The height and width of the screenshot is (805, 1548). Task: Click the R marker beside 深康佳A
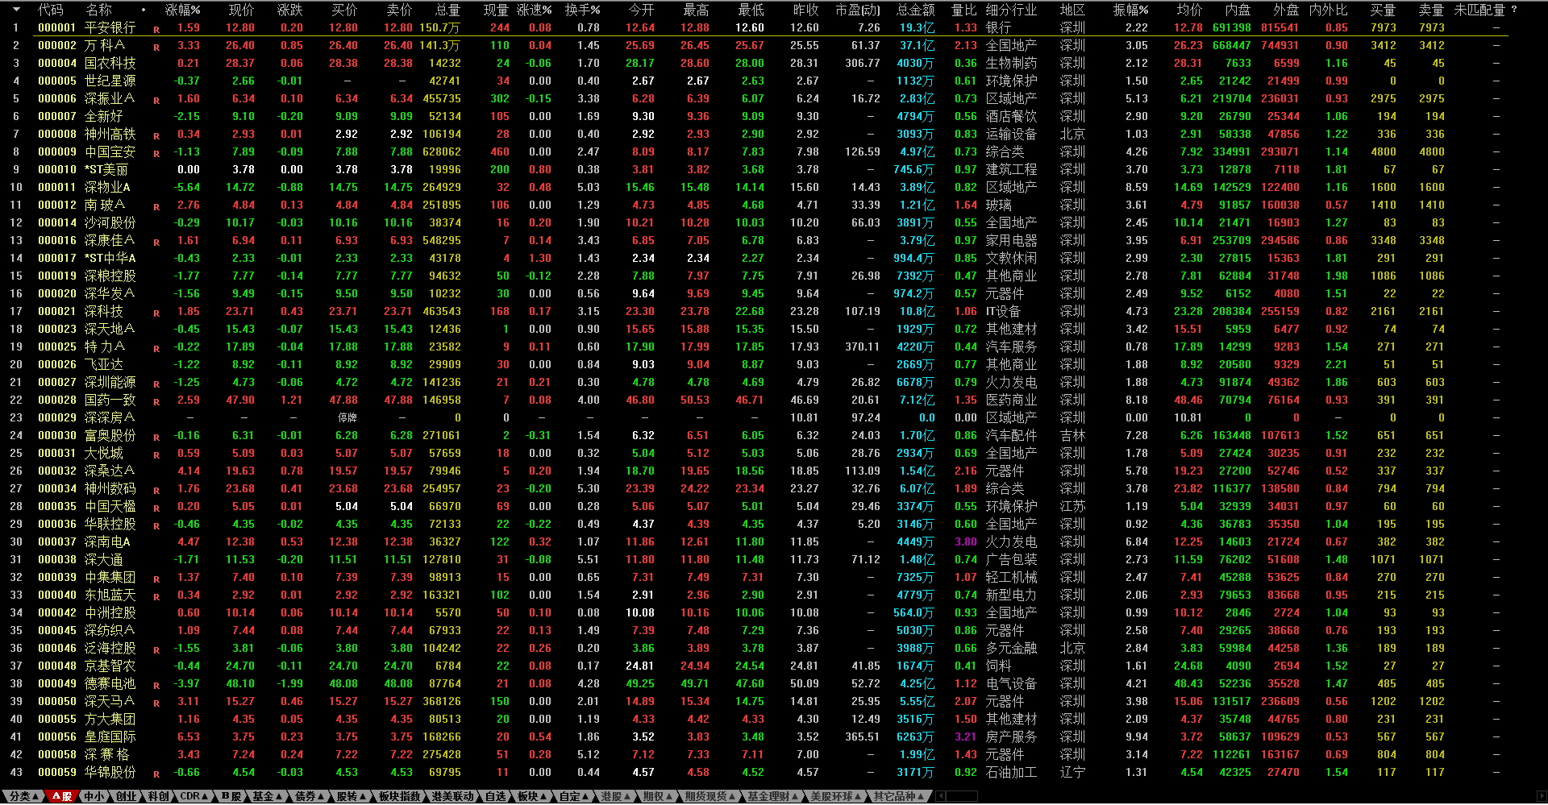pos(156,243)
